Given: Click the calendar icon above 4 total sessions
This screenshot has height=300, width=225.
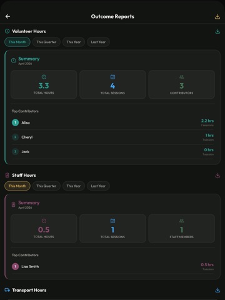Looking at the screenshot, I should pyautogui.click(x=112, y=77).
